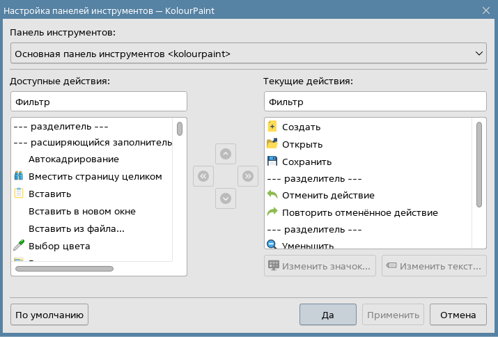
Task: Open the Панель инструментов dropdown list
Action: [249, 53]
